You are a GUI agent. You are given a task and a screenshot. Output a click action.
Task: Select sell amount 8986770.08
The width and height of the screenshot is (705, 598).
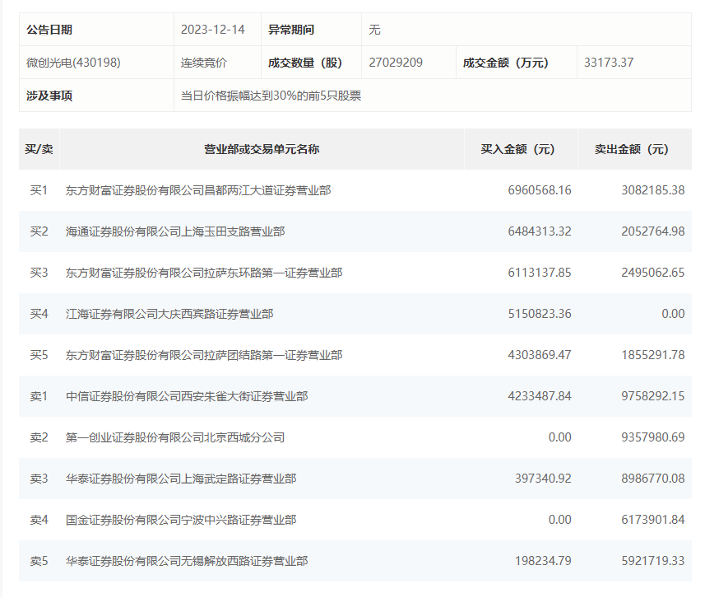653,479
